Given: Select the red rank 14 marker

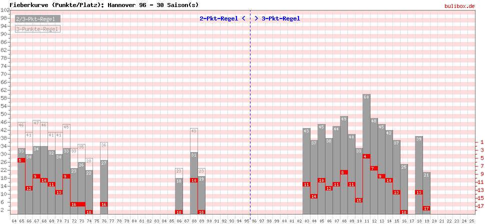Looking at the screenshot, I should [x=314, y=196].
